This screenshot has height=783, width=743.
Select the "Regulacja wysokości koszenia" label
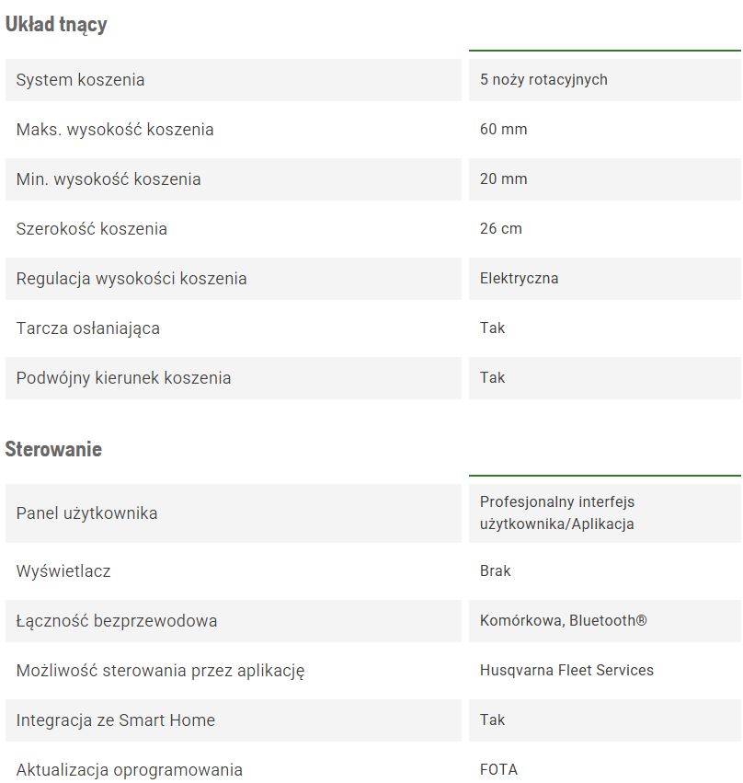click(x=131, y=279)
